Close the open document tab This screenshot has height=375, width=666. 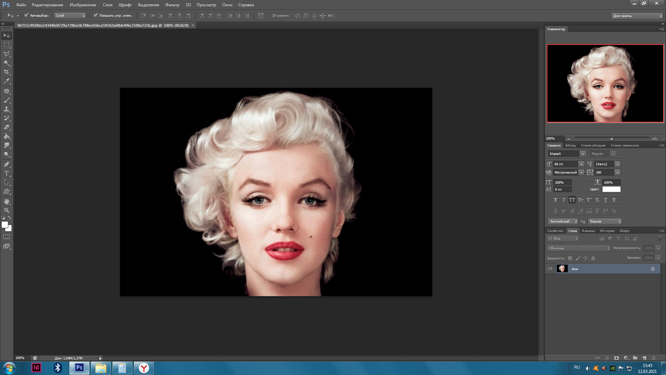coord(193,25)
